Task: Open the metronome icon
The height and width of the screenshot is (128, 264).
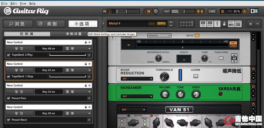Action: pyautogui.click(x=224, y=24)
